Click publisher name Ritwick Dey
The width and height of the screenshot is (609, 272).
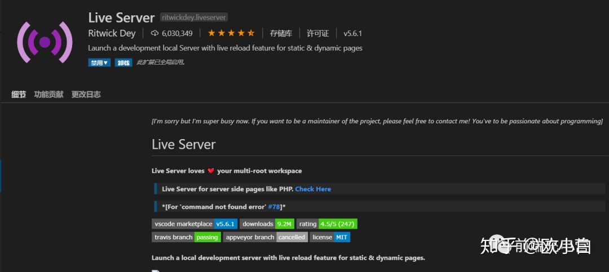tap(112, 33)
